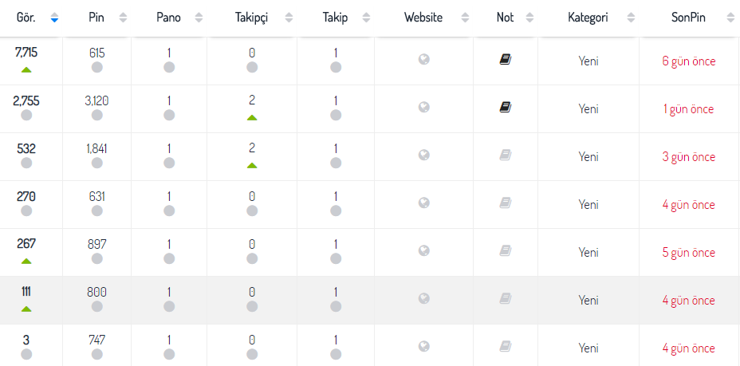740x366 pixels.
Task: Click the SonPin column header
Action: [688, 18]
